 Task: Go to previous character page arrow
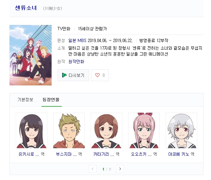click(x=93, y=169)
